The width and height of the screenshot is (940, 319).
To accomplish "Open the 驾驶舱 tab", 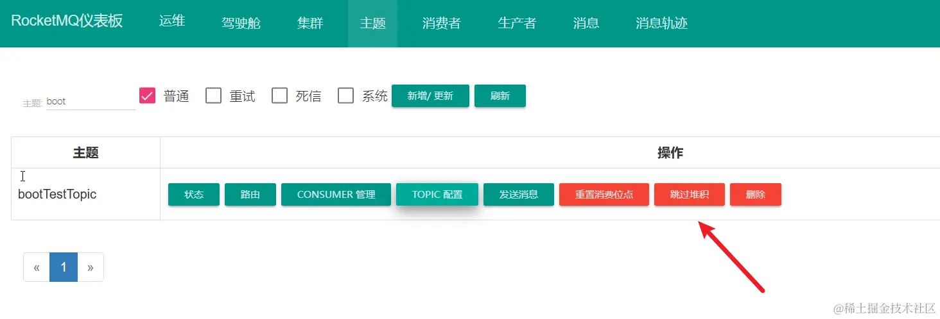I will 241,23.
